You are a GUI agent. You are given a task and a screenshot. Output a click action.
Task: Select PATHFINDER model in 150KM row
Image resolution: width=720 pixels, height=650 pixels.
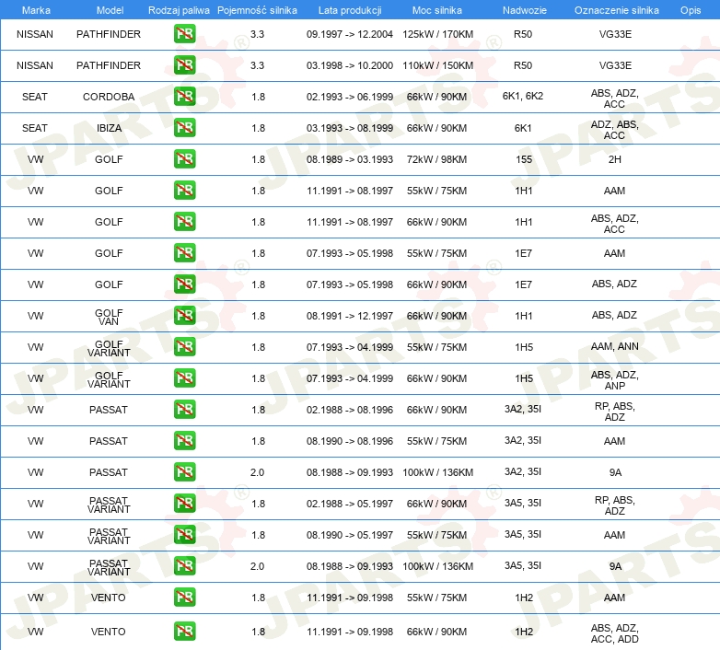click(109, 65)
